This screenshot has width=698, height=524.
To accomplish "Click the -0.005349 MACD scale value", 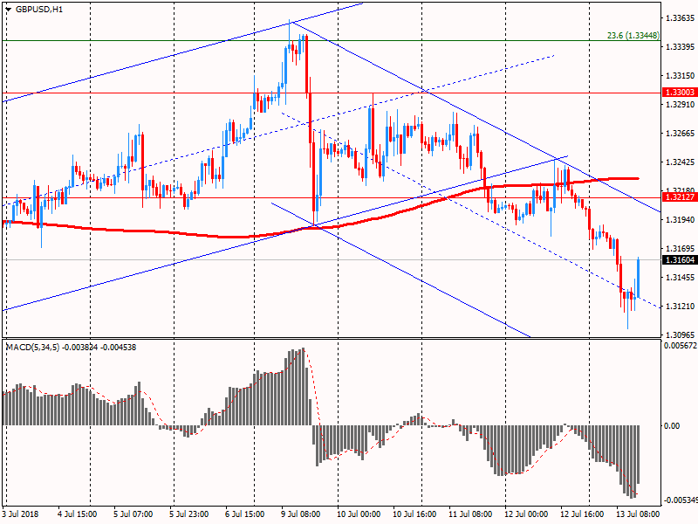I will pos(679,500).
